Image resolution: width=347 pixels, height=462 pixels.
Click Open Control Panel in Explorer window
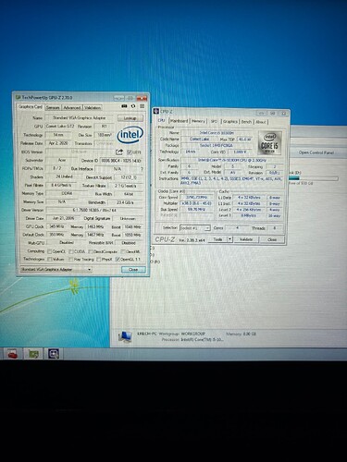pos(316,152)
